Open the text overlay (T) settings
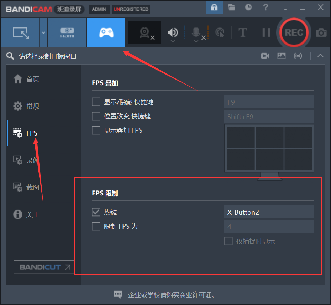331x305 pixels. click(x=243, y=32)
